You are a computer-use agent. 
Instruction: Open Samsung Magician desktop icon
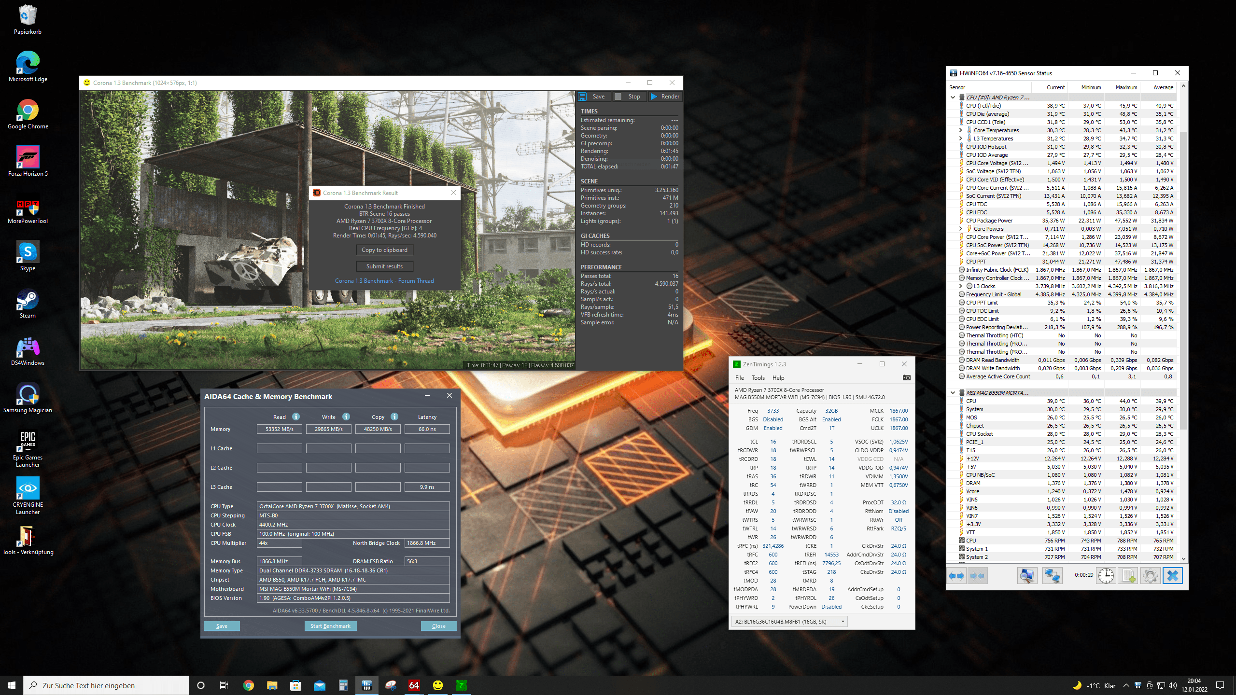28,398
